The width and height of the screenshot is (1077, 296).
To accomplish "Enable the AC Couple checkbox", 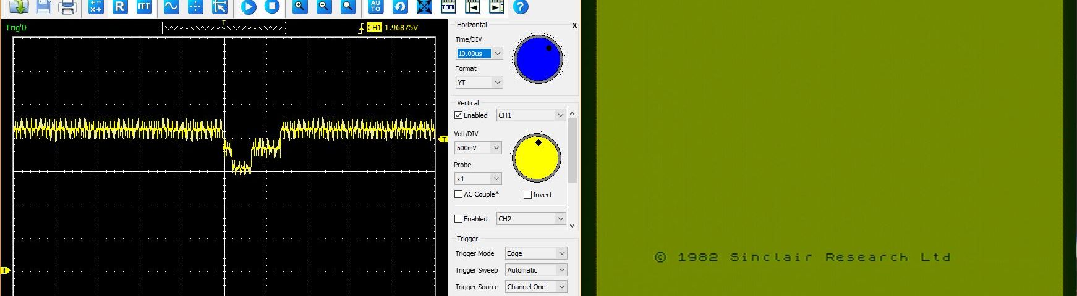I will pyautogui.click(x=459, y=194).
